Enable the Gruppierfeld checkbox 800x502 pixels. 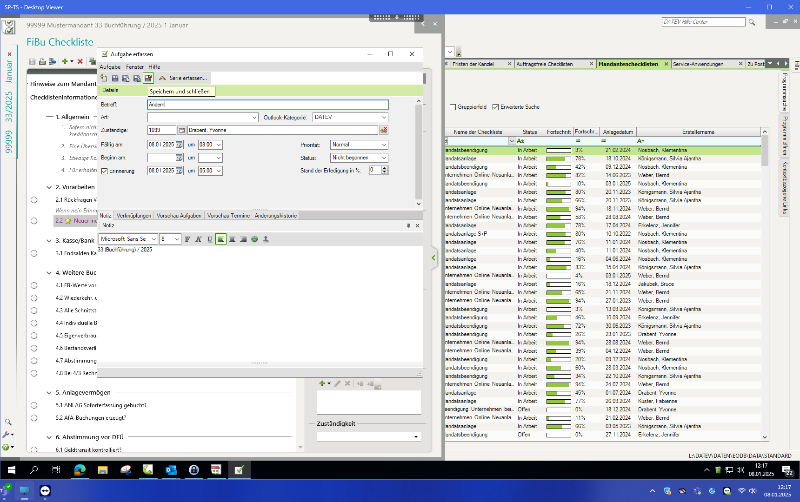453,107
